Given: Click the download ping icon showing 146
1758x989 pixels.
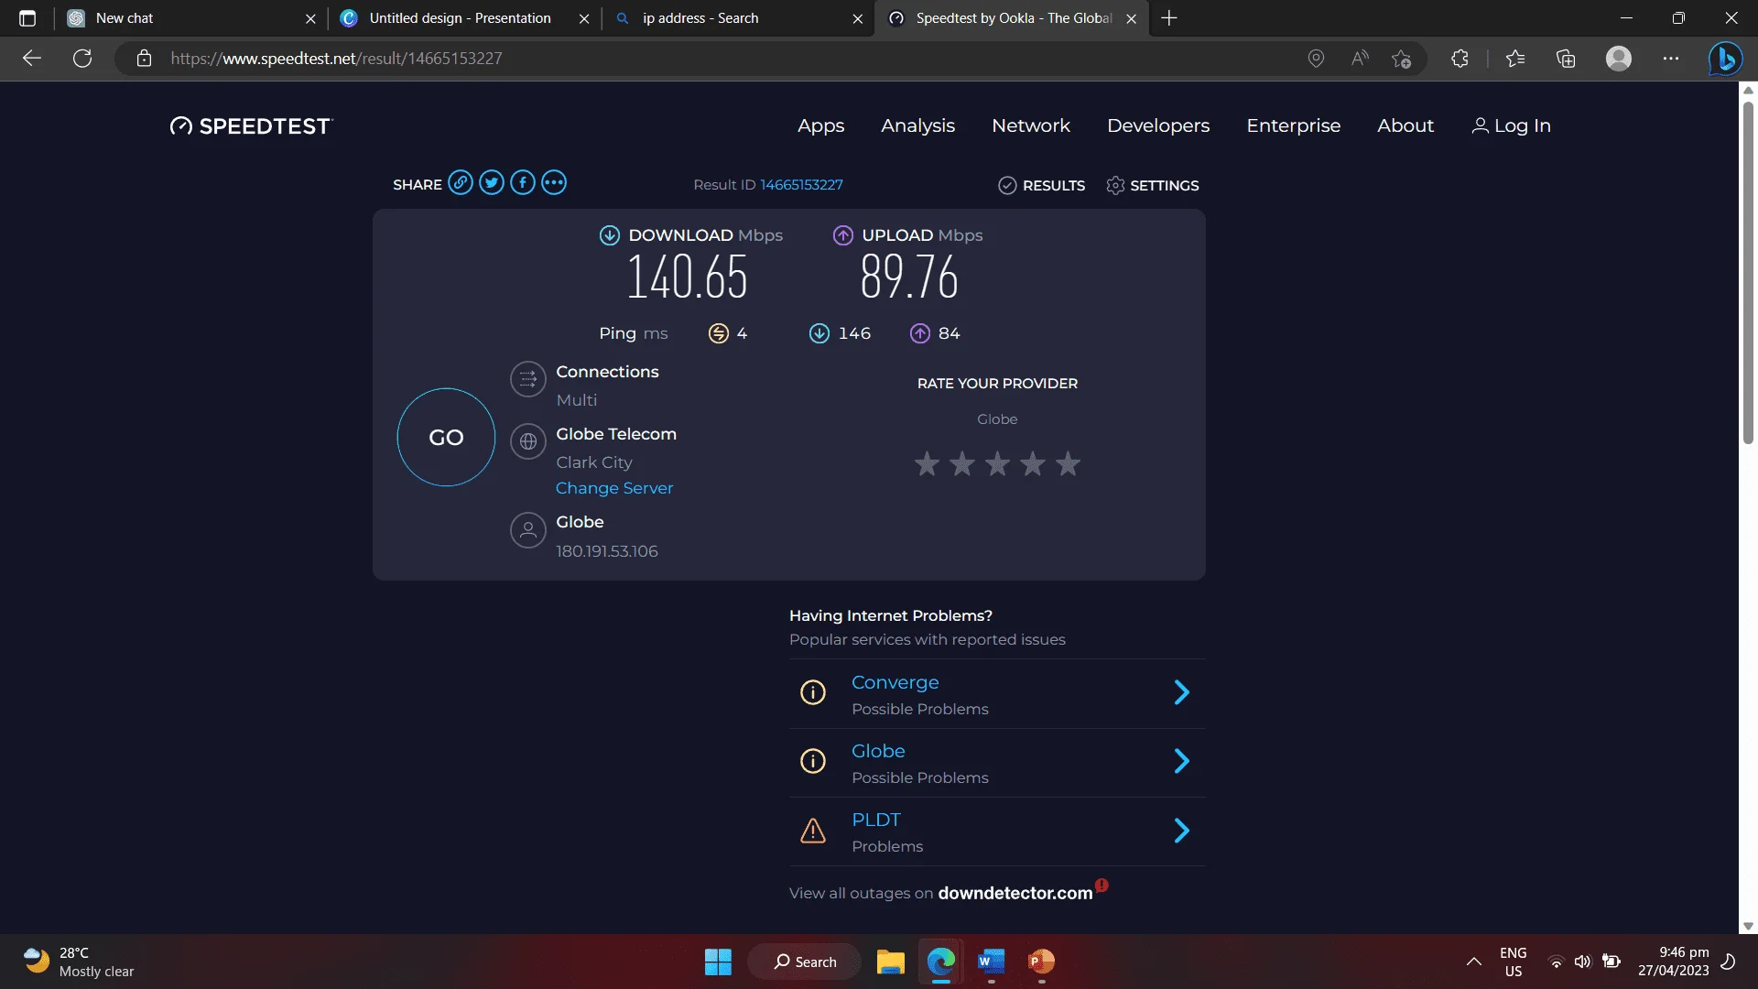Looking at the screenshot, I should pyautogui.click(x=819, y=333).
